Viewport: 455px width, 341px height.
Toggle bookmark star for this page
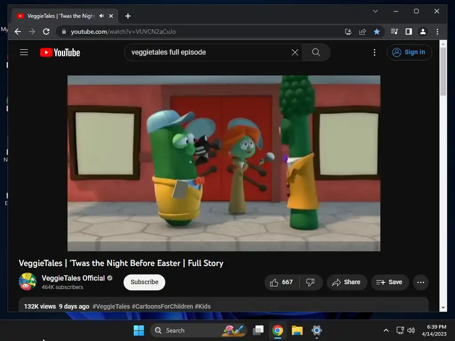(x=377, y=32)
